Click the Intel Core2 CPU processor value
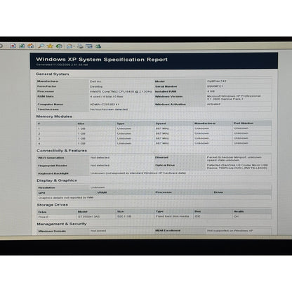 [121, 91]
